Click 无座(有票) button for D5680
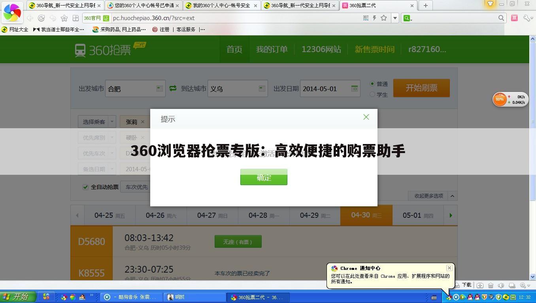536x303 pixels. pyautogui.click(x=238, y=242)
